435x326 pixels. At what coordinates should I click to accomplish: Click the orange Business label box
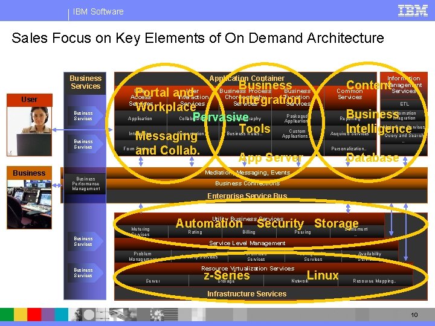coord(29,173)
